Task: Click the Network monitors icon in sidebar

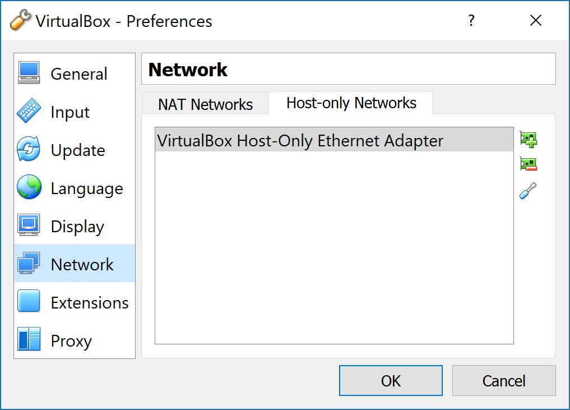Action: [x=29, y=263]
